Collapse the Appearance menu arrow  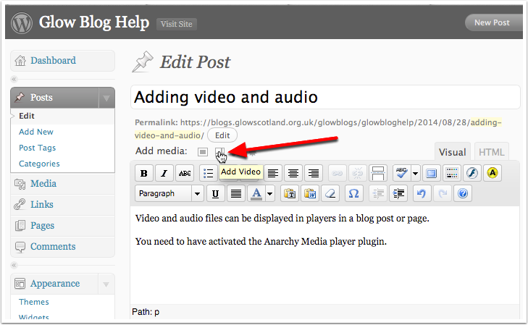[106, 284]
